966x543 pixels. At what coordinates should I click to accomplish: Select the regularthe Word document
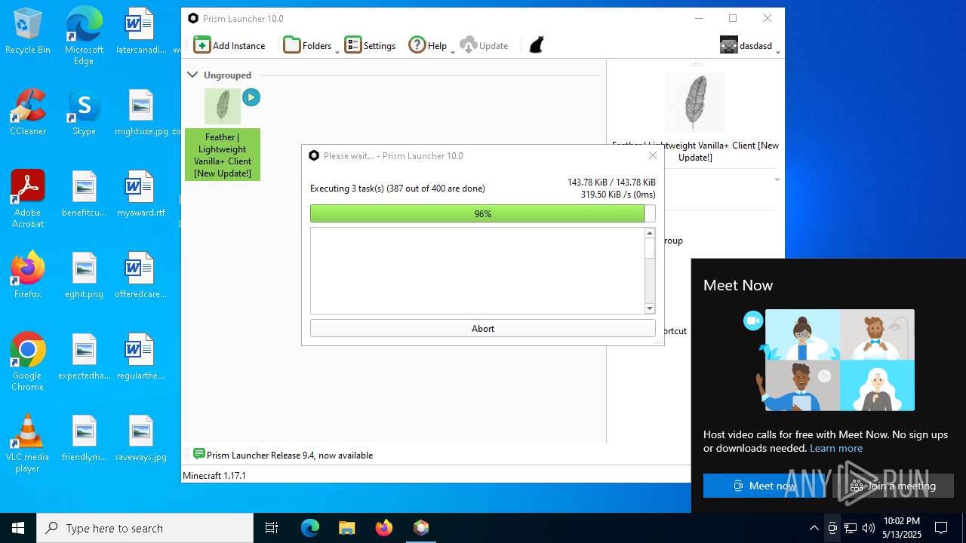point(140,357)
